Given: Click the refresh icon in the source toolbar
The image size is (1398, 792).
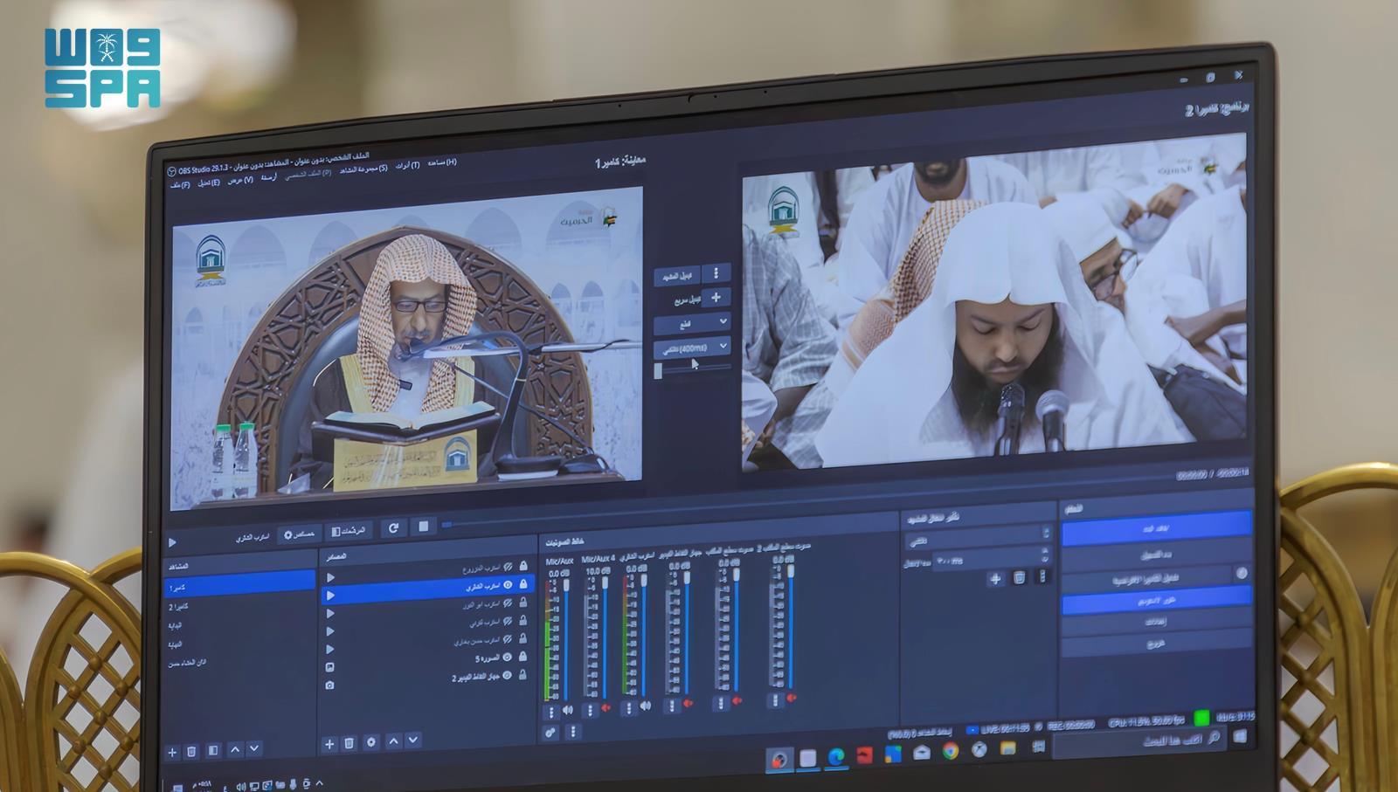Looking at the screenshot, I should [x=393, y=527].
